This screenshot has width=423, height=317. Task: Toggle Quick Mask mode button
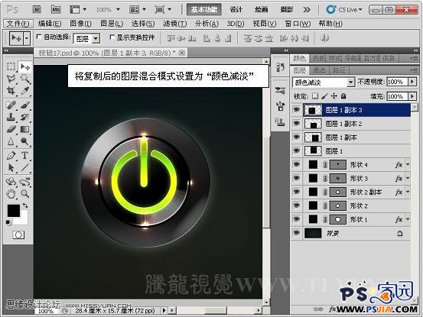pos(18,235)
